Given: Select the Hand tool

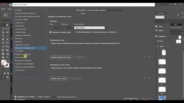Looking at the screenshot, I should click(3, 57).
